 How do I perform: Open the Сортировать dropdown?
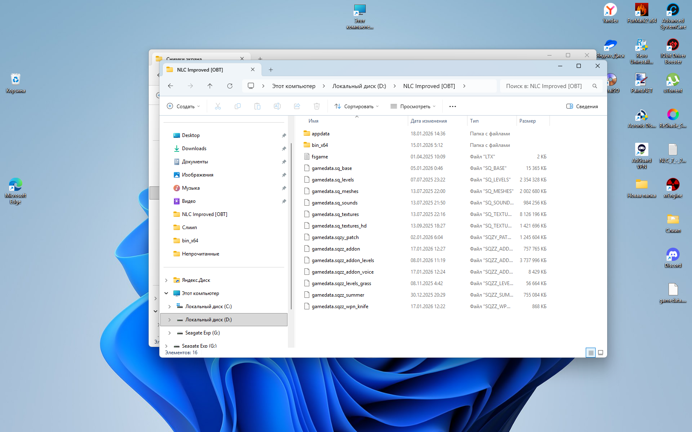[x=356, y=107]
